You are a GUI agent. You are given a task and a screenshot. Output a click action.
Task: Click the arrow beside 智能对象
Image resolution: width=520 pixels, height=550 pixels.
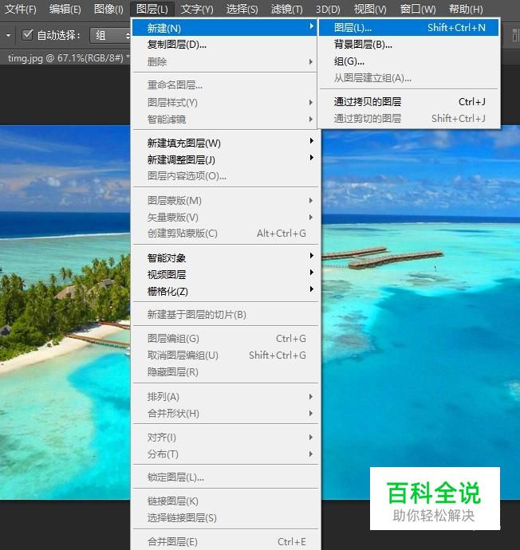point(311,256)
